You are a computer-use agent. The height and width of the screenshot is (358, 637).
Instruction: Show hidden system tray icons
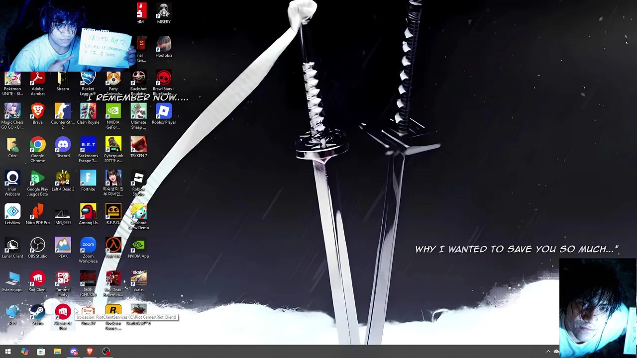[x=548, y=352]
